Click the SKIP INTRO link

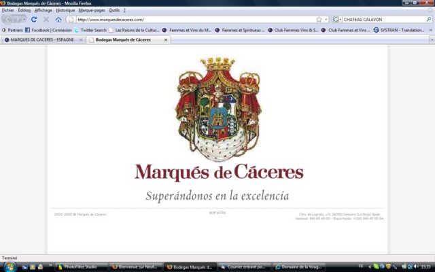[217, 213]
